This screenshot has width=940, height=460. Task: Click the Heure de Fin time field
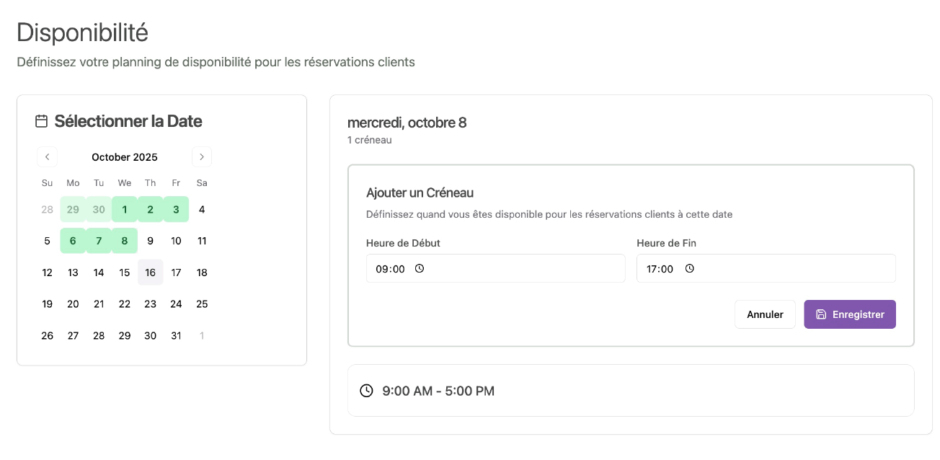[766, 268]
